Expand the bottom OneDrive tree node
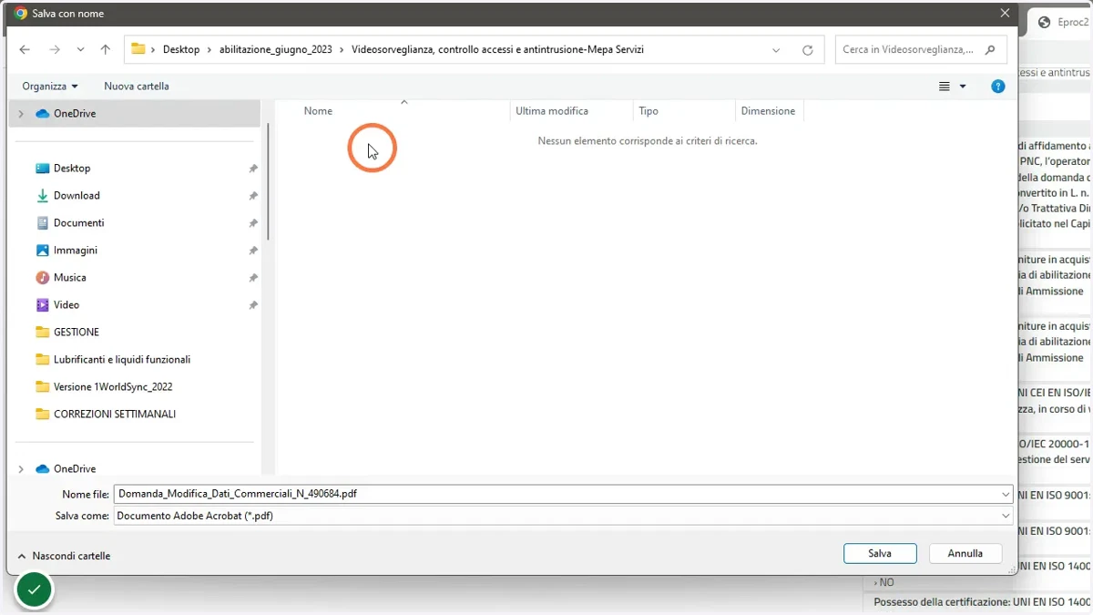 21,469
